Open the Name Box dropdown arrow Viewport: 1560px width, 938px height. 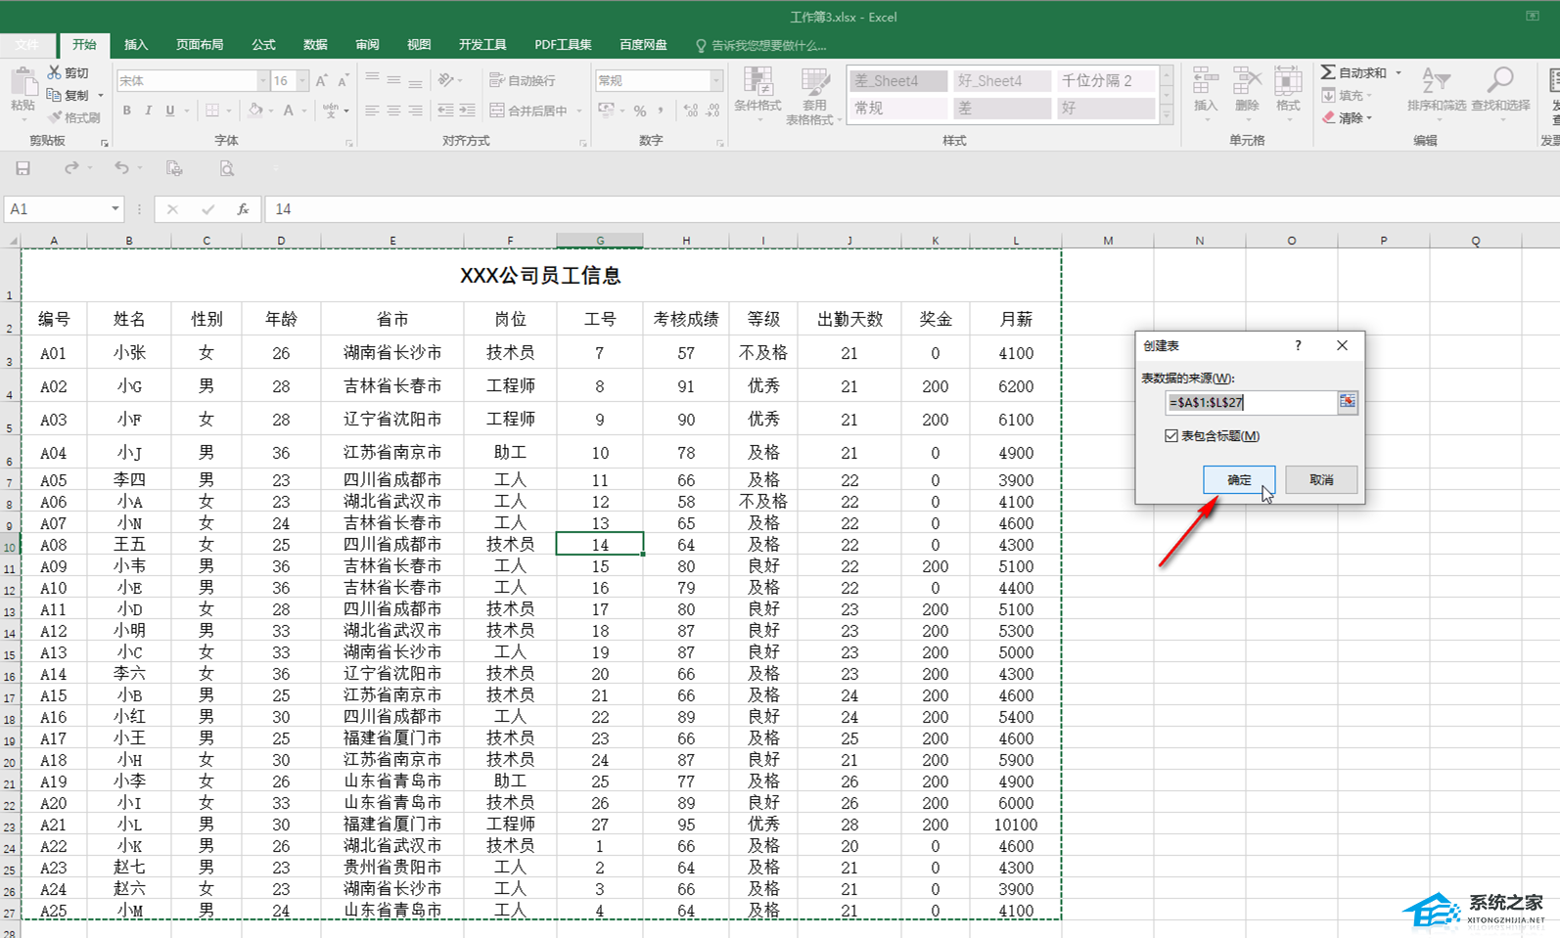point(115,209)
